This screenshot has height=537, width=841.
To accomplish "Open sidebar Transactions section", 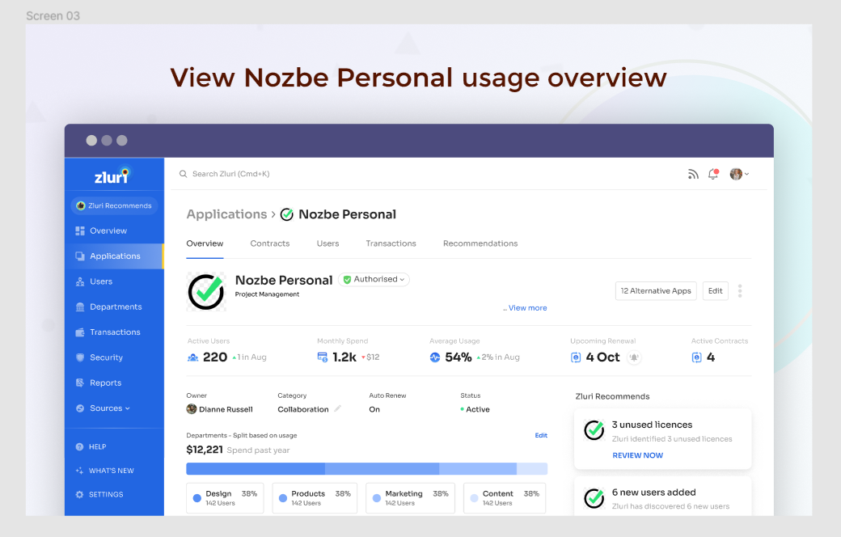I will 114,332.
